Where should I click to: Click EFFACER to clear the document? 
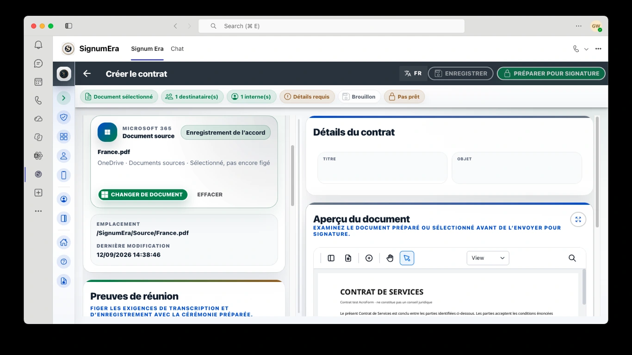click(x=210, y=195)
